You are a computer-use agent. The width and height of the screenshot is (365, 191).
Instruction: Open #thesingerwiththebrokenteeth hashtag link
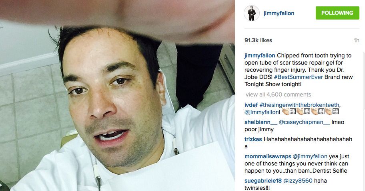point(299,105)
